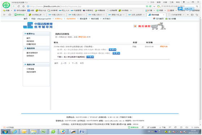Screen dimensions: 202x135
Task: Click 退出登录 to log out
Action: coord(84,19)
